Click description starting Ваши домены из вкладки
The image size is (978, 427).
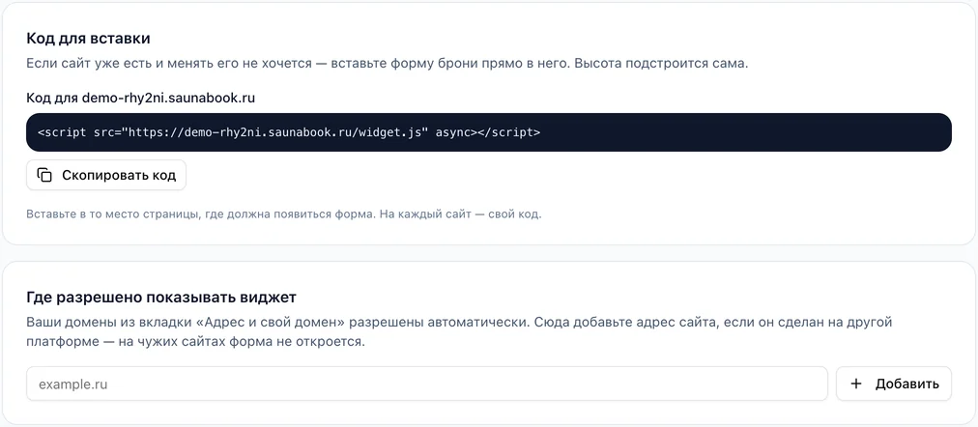460,333
